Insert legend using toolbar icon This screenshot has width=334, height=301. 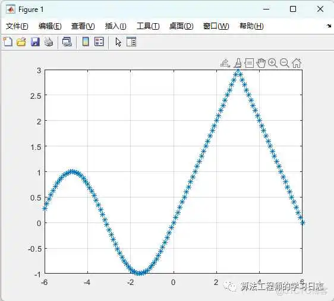(x=99, y=42)
